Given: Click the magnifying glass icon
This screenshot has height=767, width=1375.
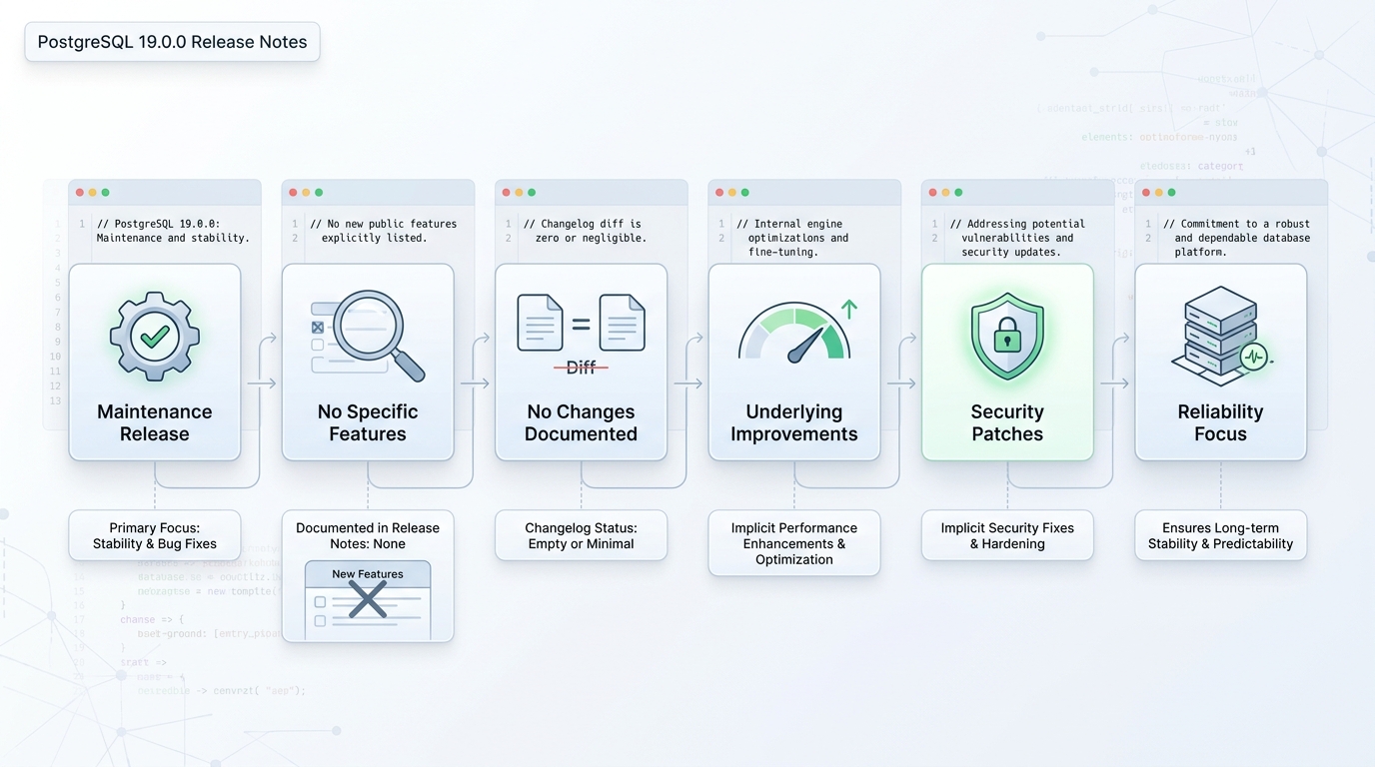Looking at the screenshot, I should pyautogui.click(x=379, y=336).
